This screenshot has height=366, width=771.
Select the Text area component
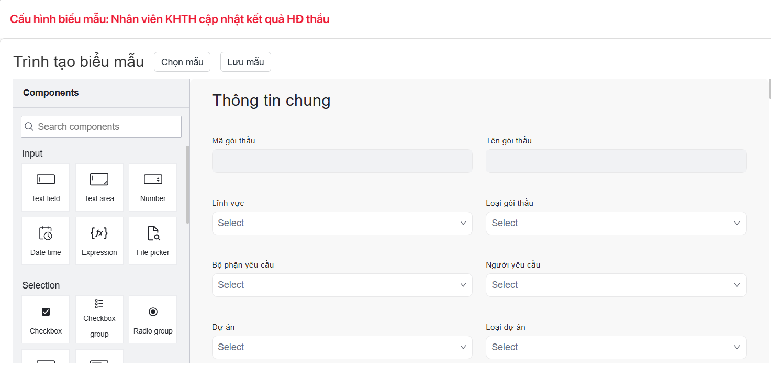pyautogui.click(x=99, y=187)
